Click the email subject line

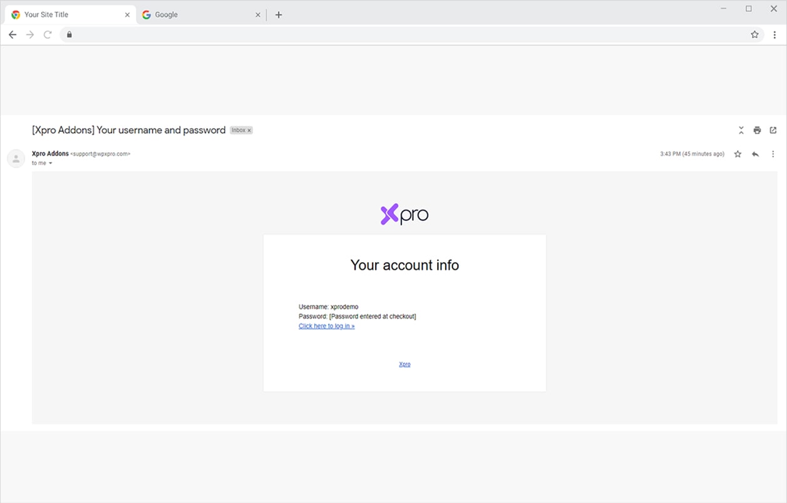point(128,130)
